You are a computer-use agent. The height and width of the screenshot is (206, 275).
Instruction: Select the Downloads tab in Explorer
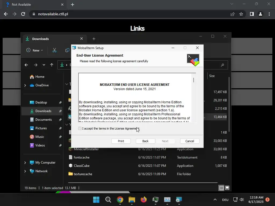(55, 39)
